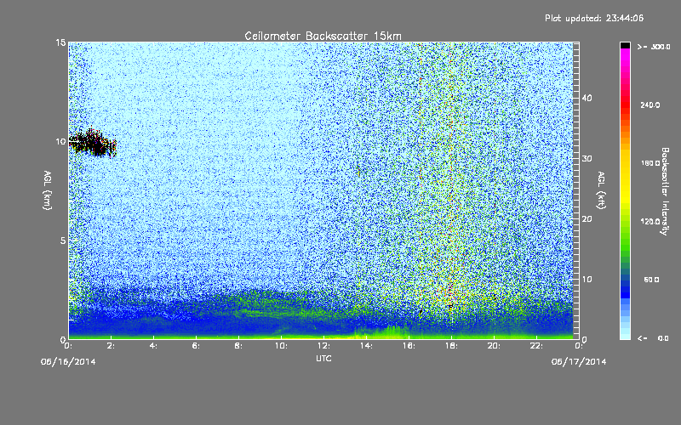The width and height of the screenshot is (681, 425).
Task: Select the 5 km tick label
Action: 63,241
